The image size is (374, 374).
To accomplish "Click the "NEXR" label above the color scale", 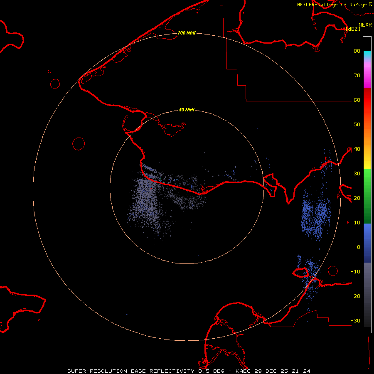I will pyautogui.click(x=365, y=25).
